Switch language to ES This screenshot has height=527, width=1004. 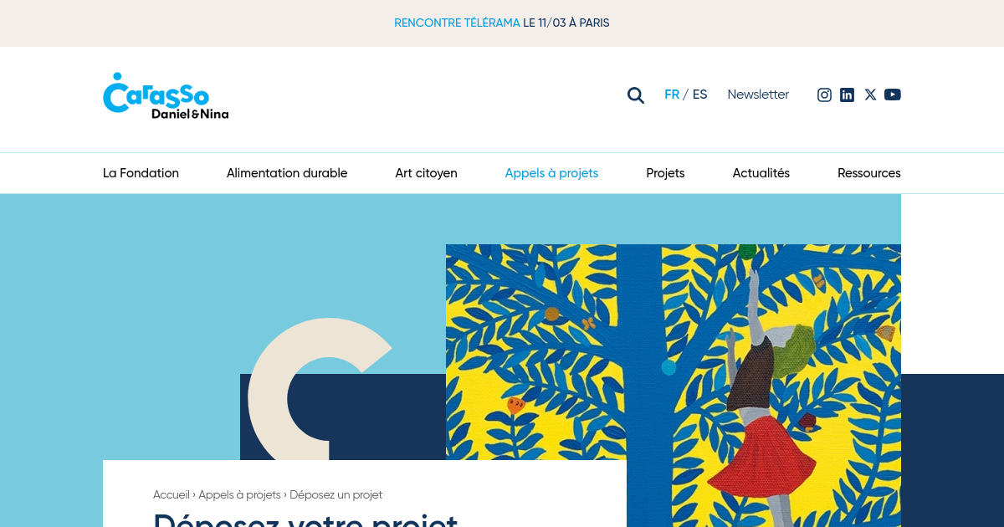tap(699, 95)
